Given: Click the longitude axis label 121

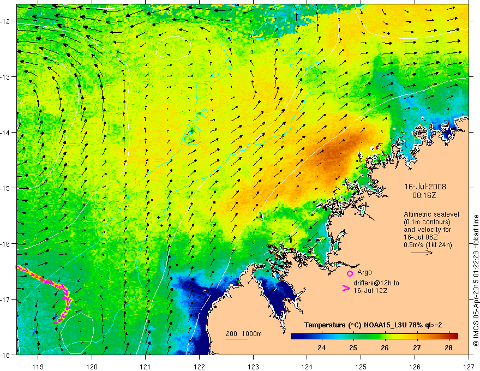Looking at the screenshot, I should coord(146,367).
